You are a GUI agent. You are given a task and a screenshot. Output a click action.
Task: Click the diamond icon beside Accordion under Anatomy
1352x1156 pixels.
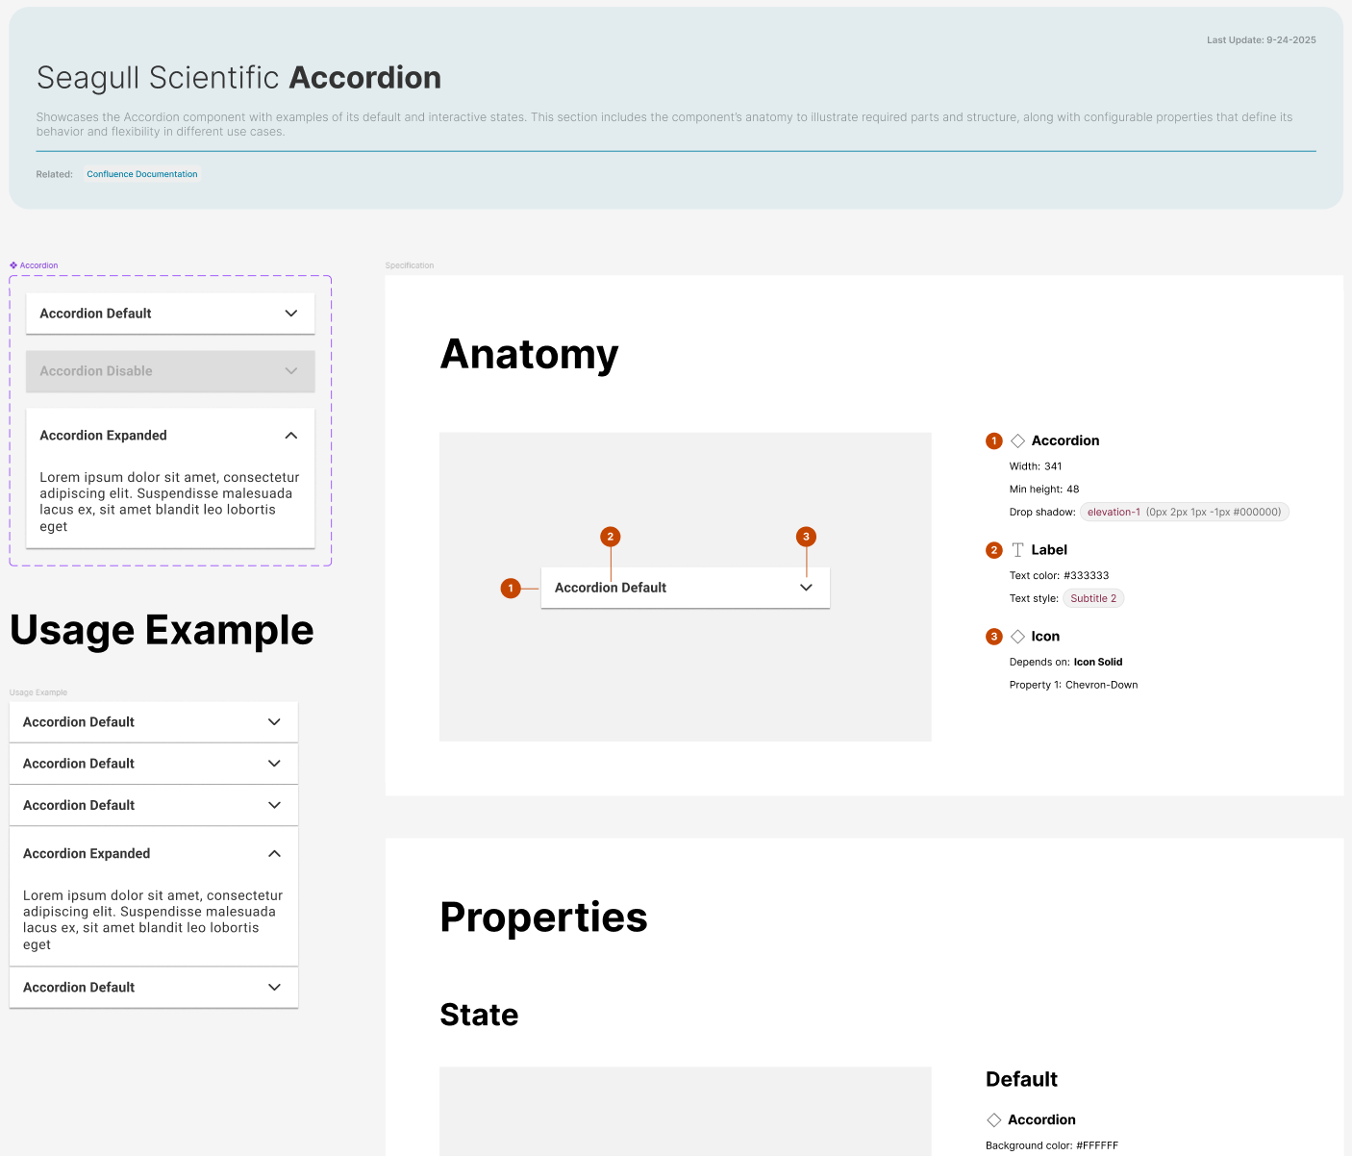(1017, 440)
